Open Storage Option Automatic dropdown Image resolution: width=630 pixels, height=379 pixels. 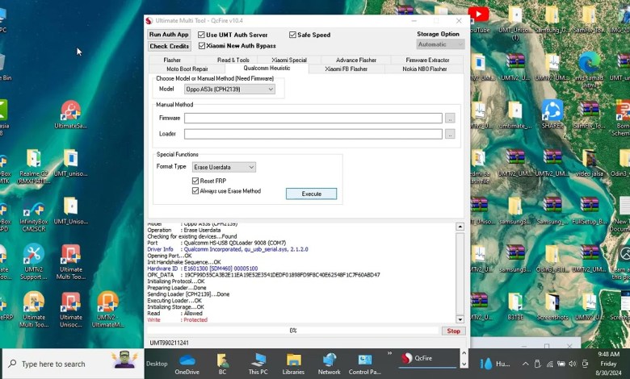point(440,44)
